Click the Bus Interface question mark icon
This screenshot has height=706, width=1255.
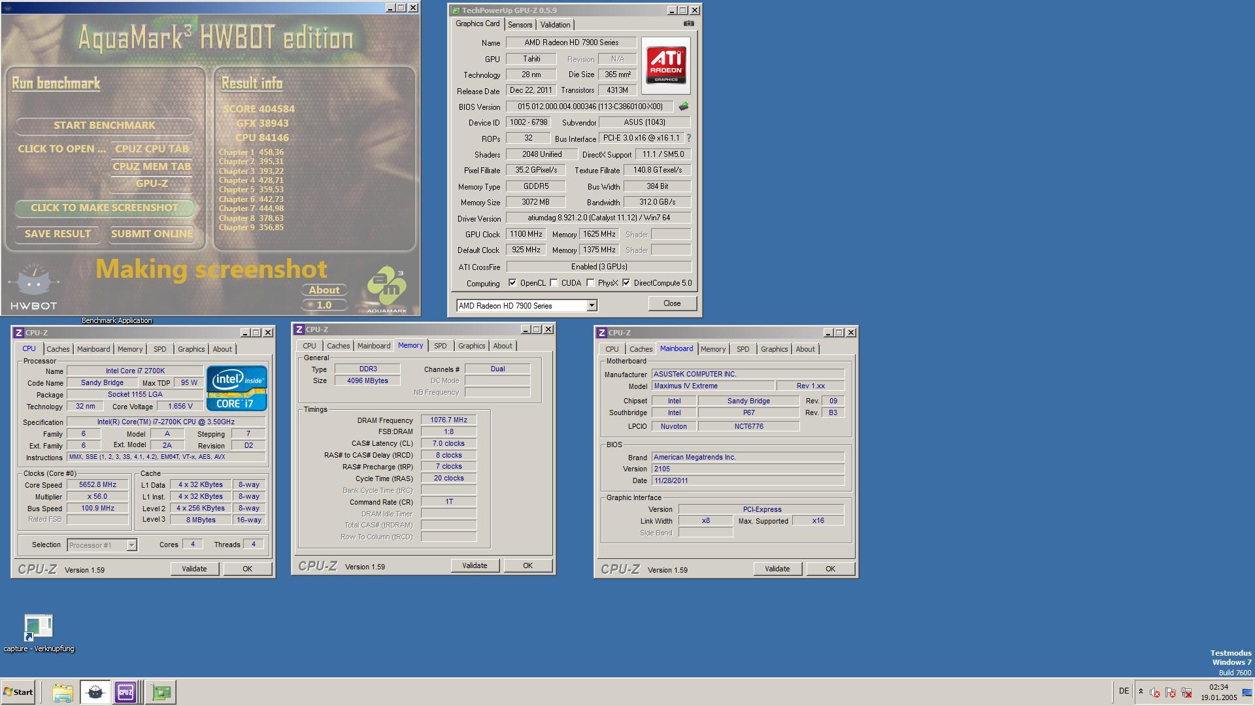688,138
